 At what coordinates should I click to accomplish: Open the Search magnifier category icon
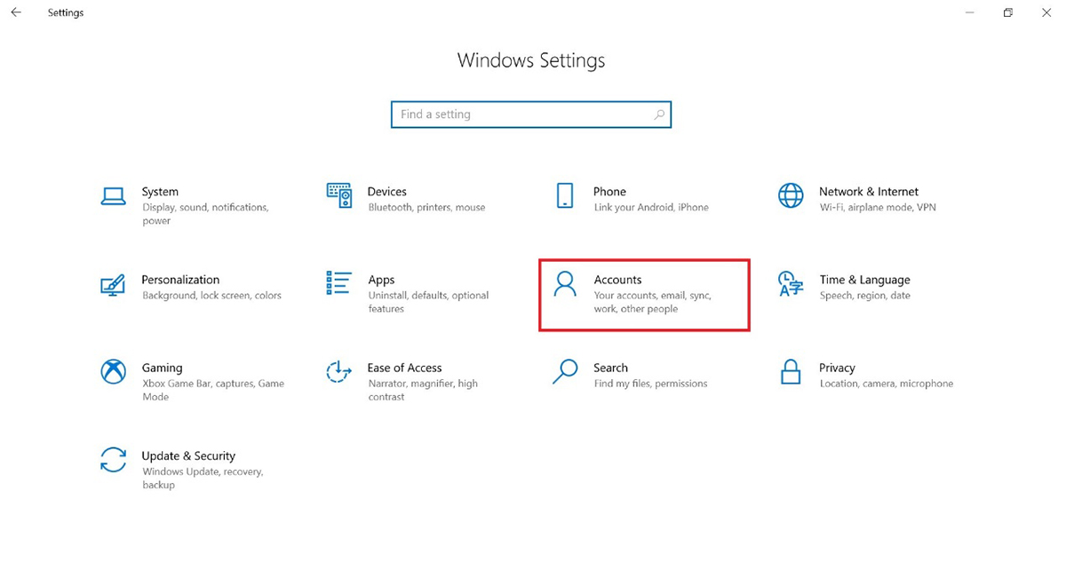click(x=564, y=371)
